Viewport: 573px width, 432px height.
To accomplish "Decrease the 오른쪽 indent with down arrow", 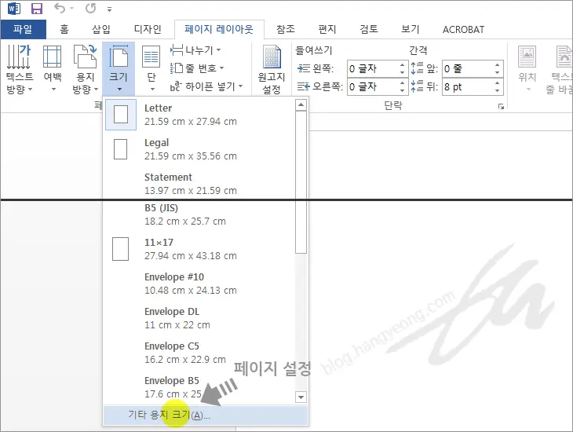I will pyautogui.click(x=402, y=90).
